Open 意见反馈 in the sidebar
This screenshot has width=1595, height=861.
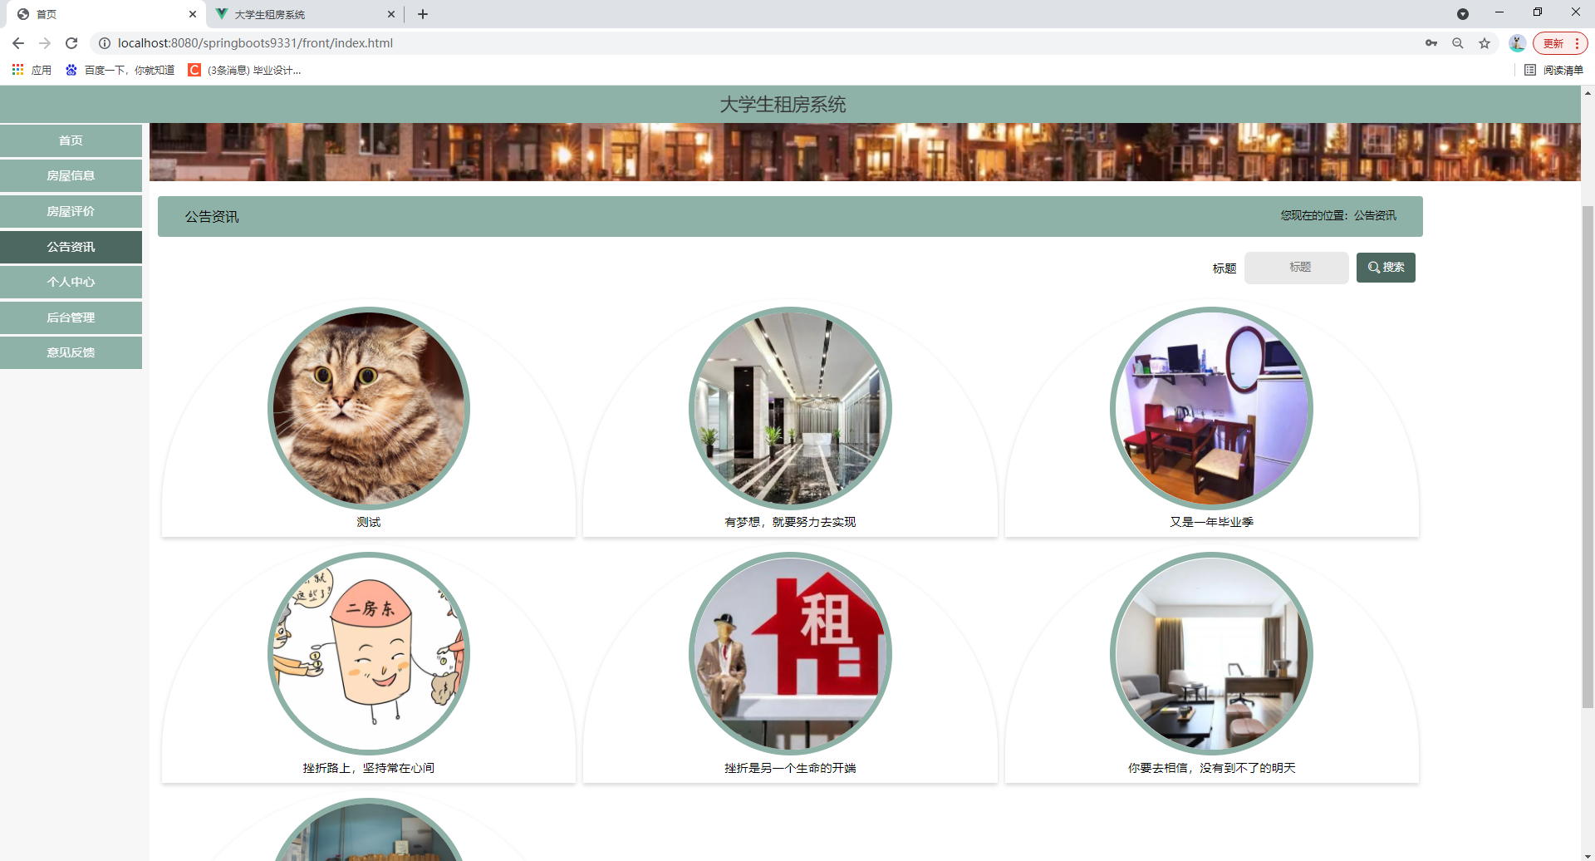pos(71,352)
